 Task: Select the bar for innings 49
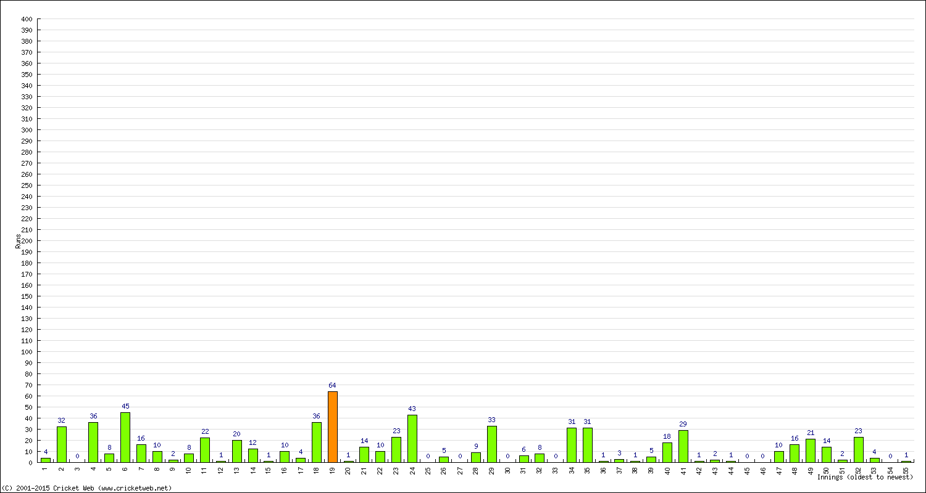pos(811,450)
